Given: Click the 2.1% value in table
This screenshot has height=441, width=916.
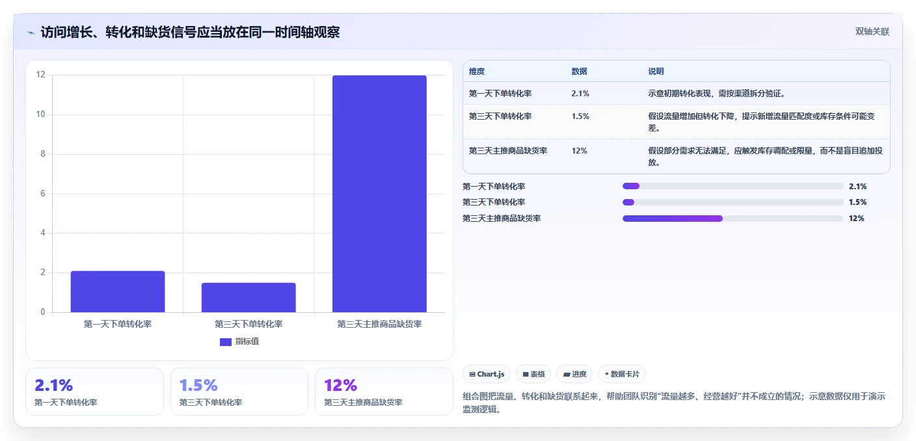Looking at the screenshot, I should [580, 94].
